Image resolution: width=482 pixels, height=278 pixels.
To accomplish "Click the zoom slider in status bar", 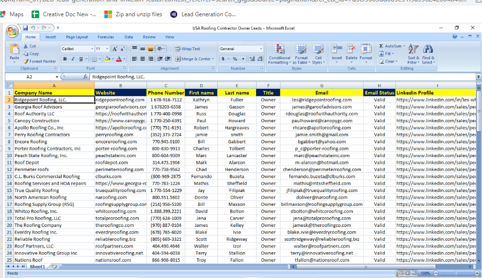I will tap(456, 273).
